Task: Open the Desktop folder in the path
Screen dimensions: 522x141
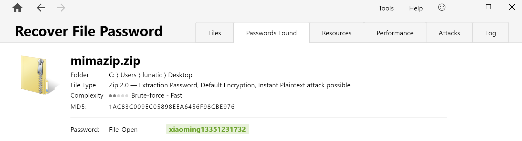Action: coord(180,75)
